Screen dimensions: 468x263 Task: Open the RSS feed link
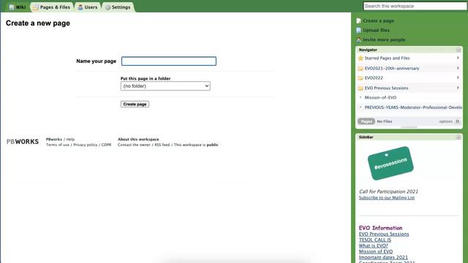tap(162, 145)
